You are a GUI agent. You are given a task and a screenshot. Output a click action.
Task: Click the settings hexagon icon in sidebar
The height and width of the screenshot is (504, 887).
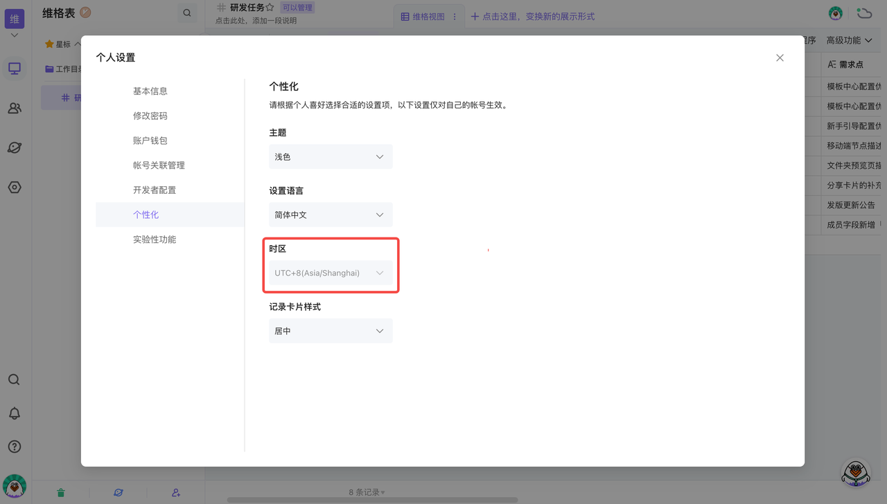tap(15, 187)
